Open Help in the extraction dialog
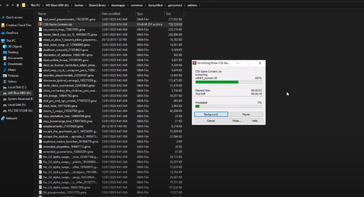 255,121
